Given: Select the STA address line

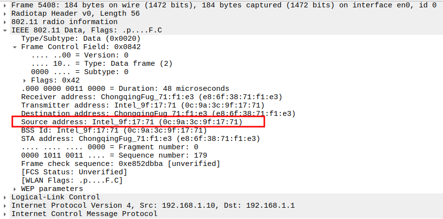Looking at the screenshot, I should 140,138.
